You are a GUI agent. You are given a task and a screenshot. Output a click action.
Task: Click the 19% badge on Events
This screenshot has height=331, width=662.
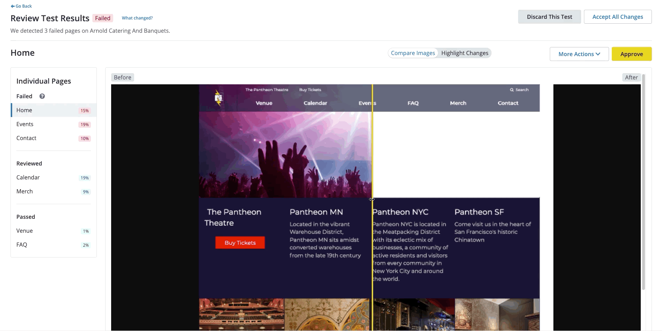click(85, 124)
